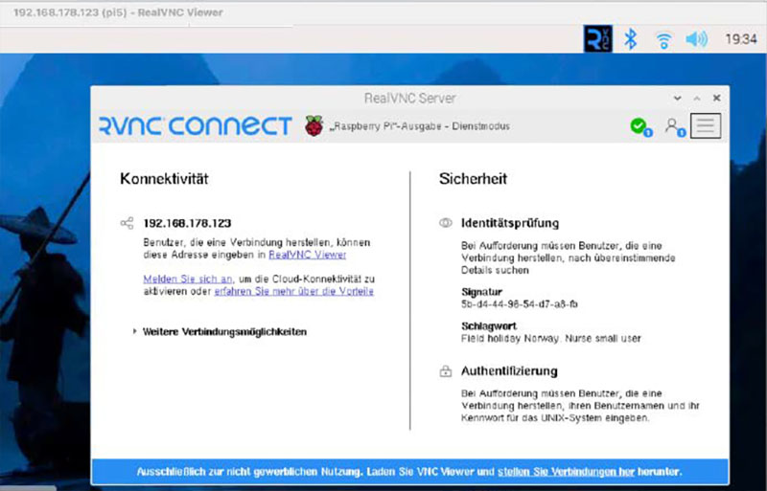Viewport: 767px width, 491px height.
Task: Click the catchphrase 'Field holiday Norway. Nurse small user'
Action: click(550, 338)
